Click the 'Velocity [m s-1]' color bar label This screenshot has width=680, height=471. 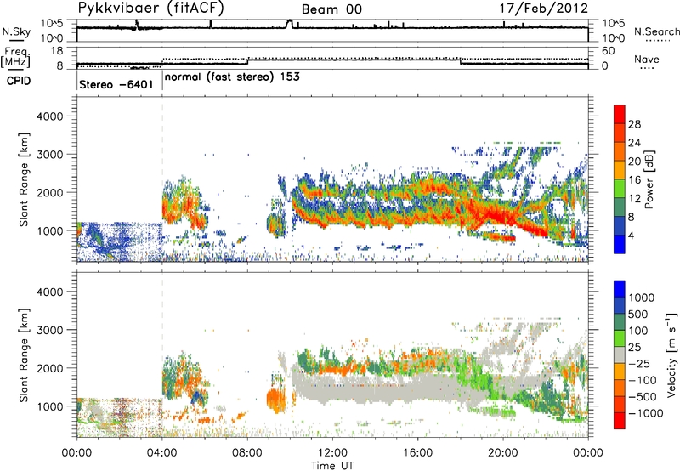coord(671,355)
